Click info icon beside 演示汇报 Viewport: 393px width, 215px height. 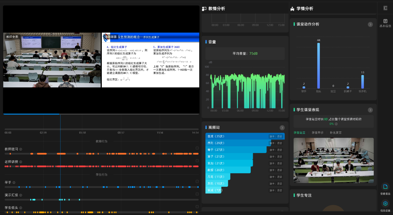pos(21,195)
